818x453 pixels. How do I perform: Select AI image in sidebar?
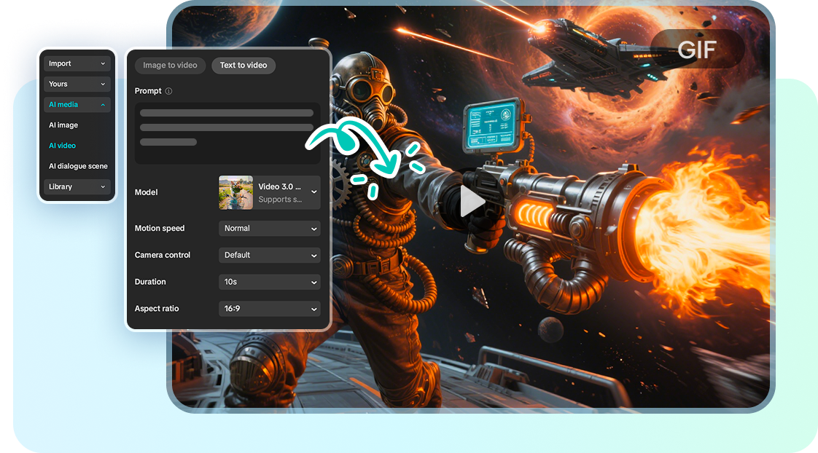[63, 125]
